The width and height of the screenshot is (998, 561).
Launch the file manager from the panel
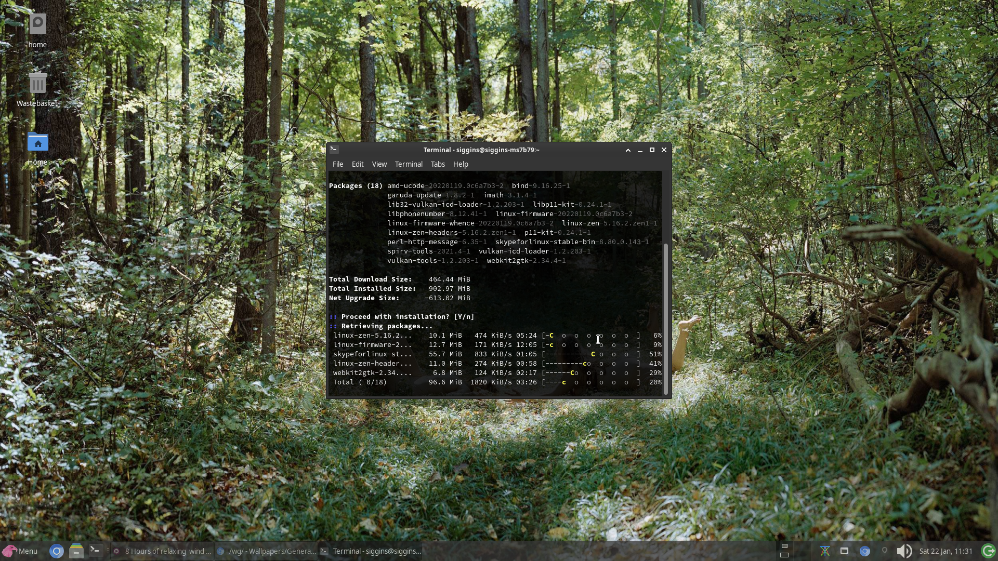(x=76, y=551)
